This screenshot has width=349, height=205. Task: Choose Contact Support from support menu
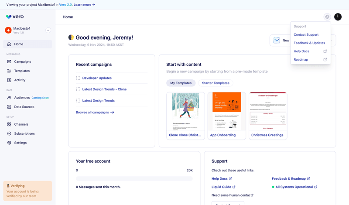pos(306,34)
